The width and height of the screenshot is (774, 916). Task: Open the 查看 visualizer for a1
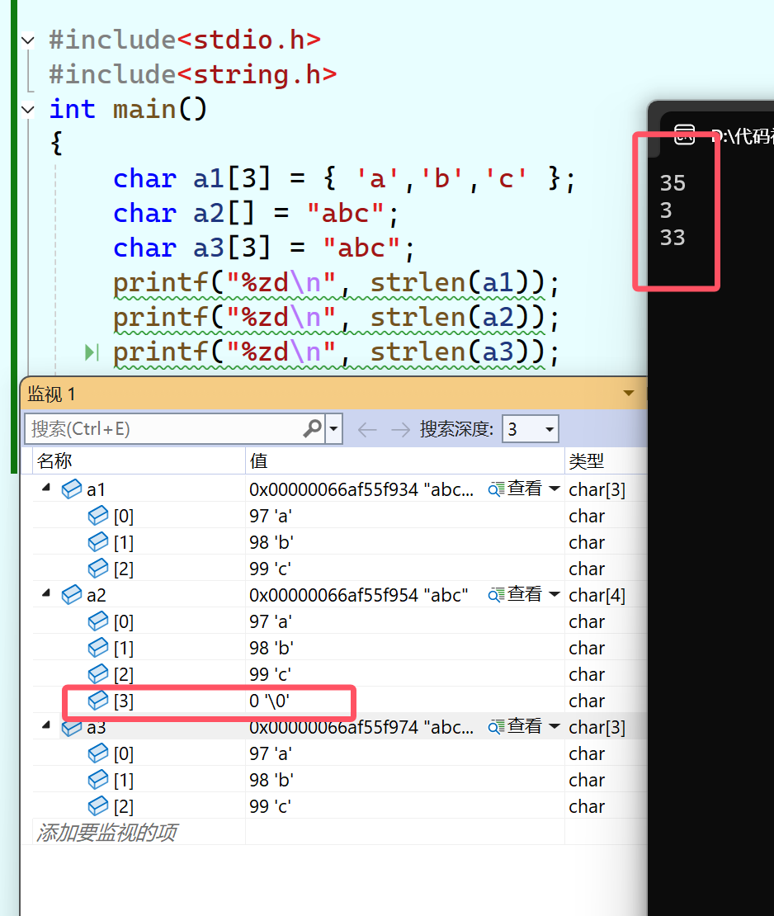(516, 489)
